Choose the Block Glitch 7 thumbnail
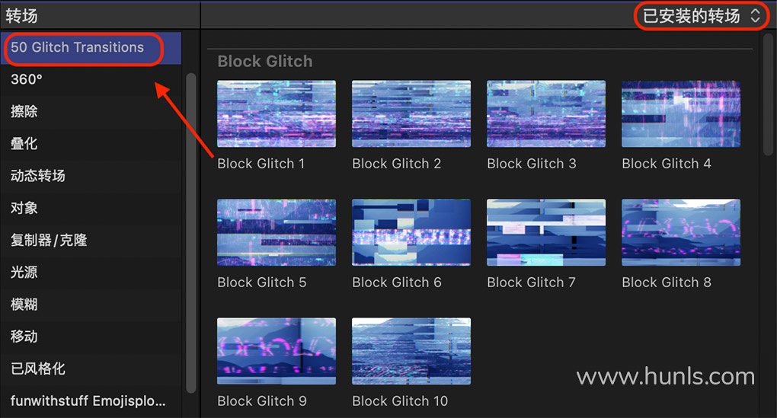This screenshot has width=777, height=418. click(546, 233)
